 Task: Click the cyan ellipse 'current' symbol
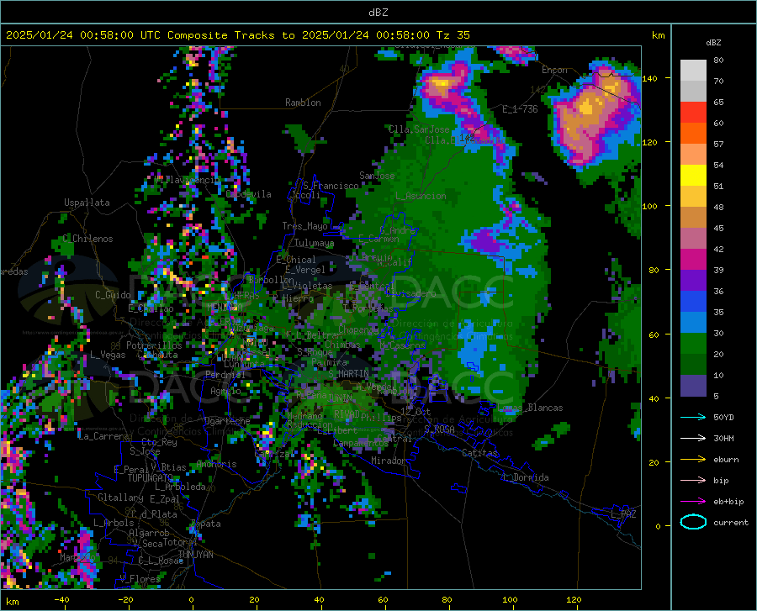click(x=693, y=522)
